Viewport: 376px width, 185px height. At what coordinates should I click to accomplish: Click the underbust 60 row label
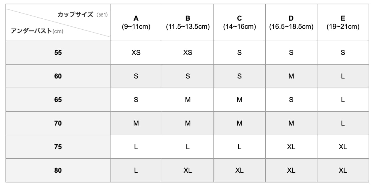(x=58, y=76)
